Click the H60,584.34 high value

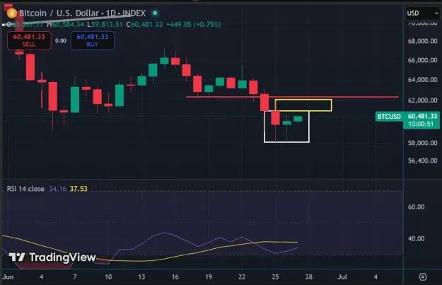(65, 25)
